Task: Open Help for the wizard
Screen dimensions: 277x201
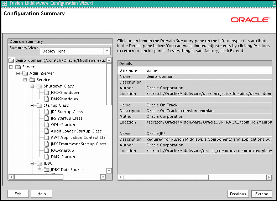Action: [x=42, y=194]
